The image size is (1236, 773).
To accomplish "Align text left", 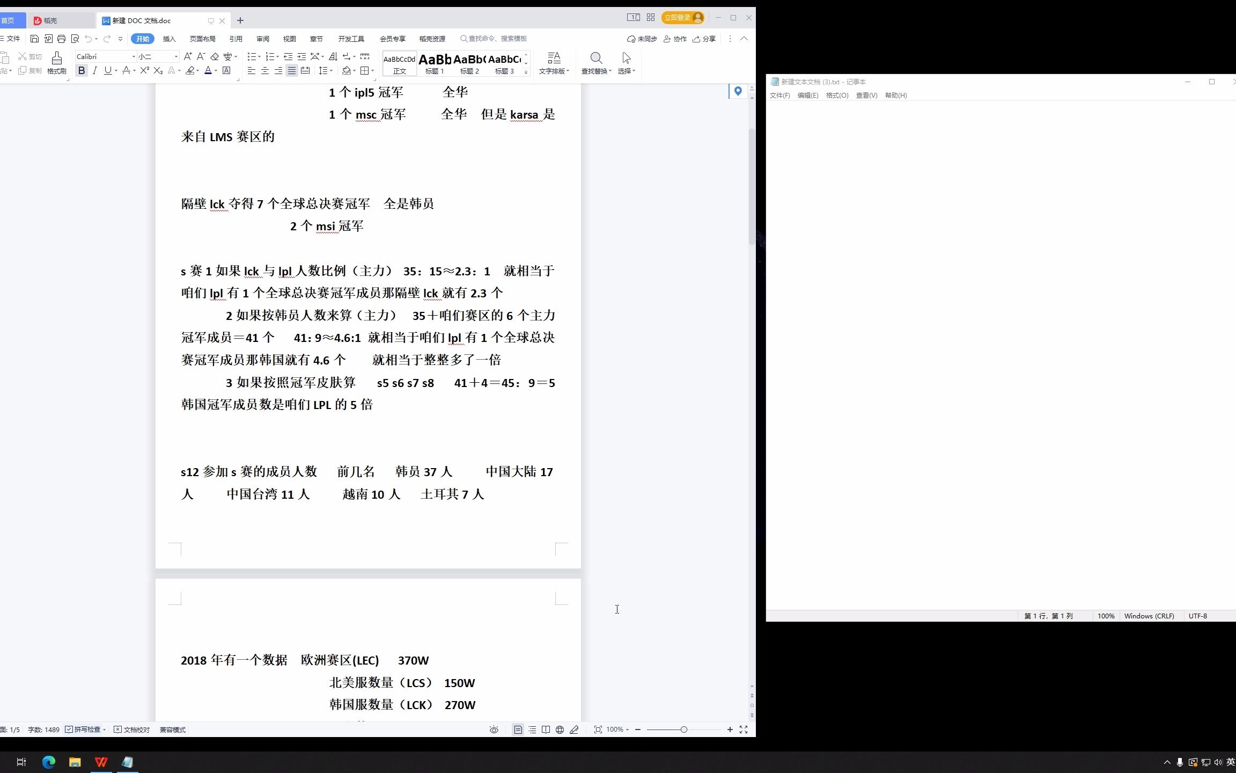I will 251,70.
